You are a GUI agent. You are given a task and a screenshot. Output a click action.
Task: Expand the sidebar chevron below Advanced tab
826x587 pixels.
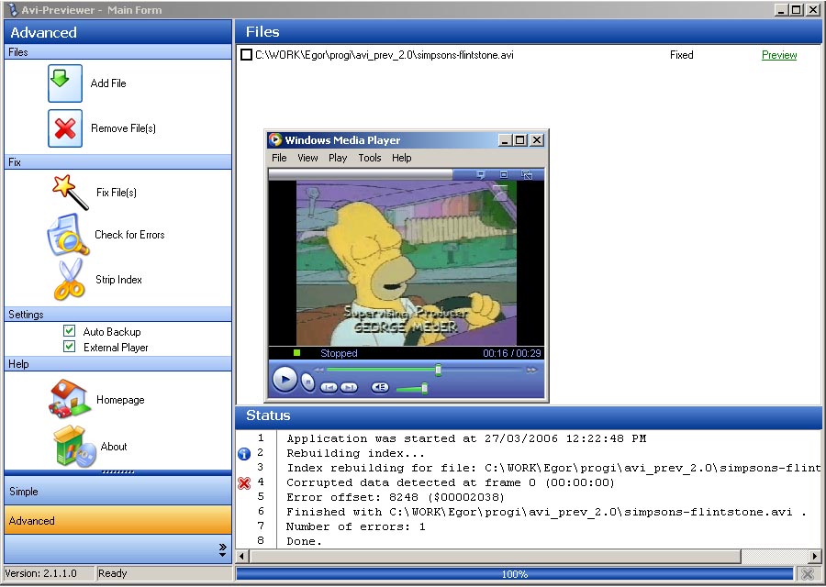[222, 549]
